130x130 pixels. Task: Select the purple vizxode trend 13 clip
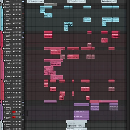[x=82, y=113]
